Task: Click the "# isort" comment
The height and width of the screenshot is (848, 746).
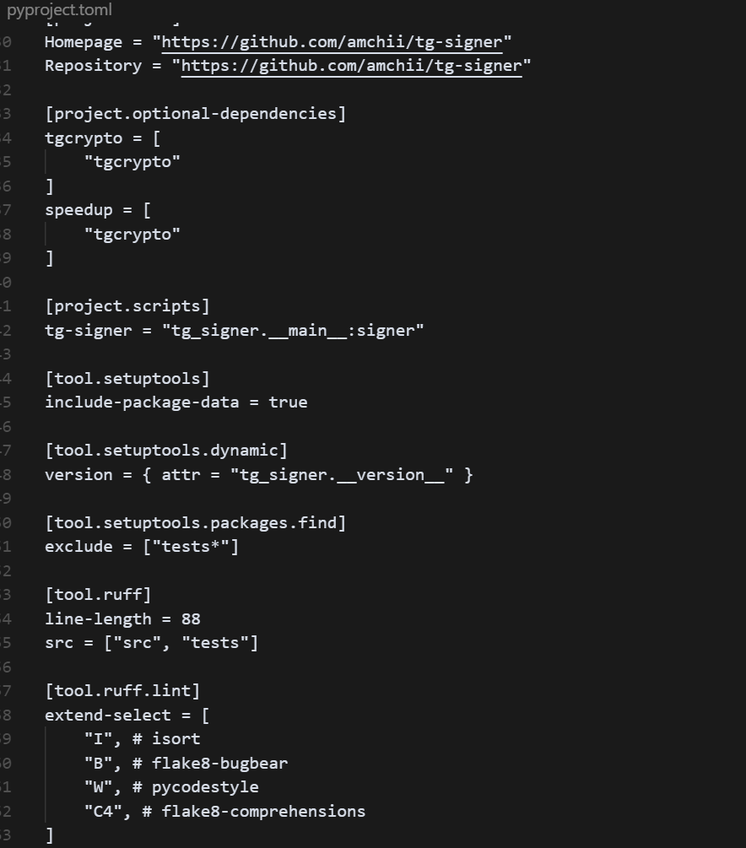Action: [x=166, y=739]
